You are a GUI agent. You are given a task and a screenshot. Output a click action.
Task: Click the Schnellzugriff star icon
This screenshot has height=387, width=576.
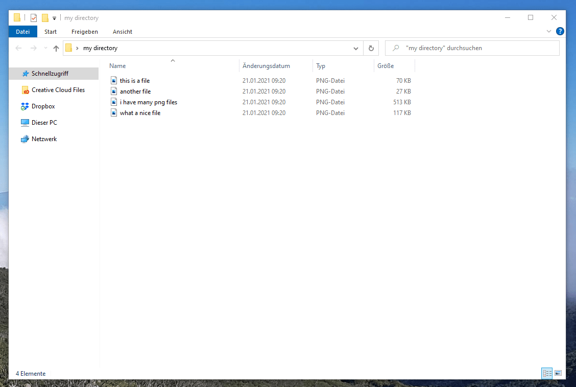25,74
